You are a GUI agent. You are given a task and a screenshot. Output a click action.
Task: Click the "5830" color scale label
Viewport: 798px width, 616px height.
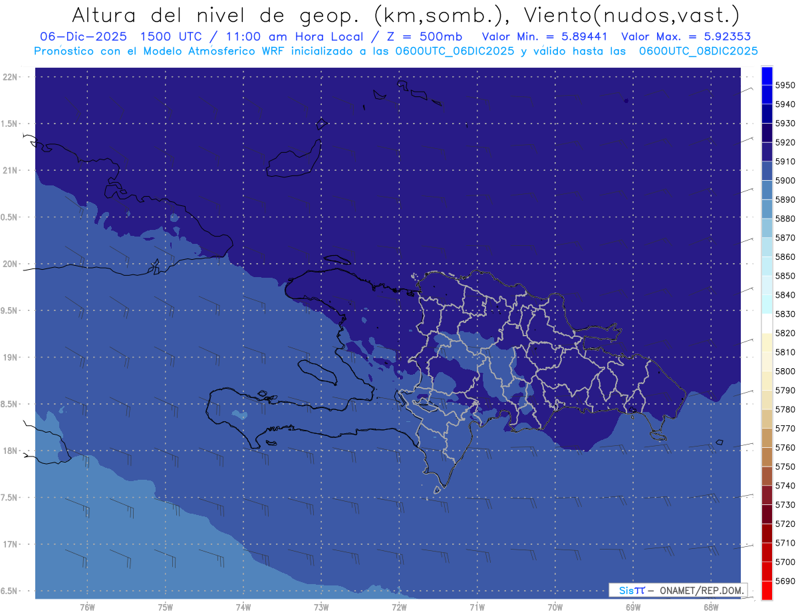[785, 314]
